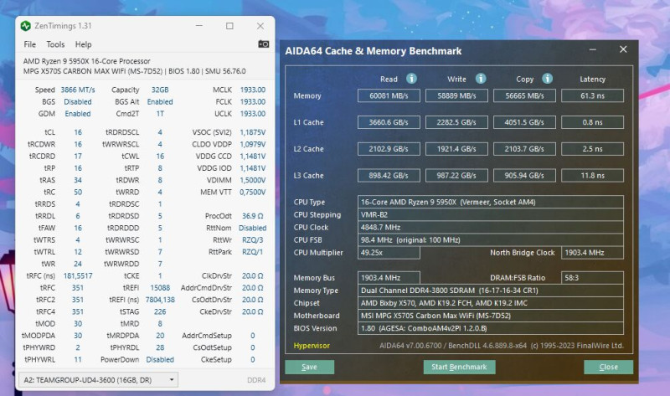Click the Memory Copy value 56665 MB/s

coord(525,95)
